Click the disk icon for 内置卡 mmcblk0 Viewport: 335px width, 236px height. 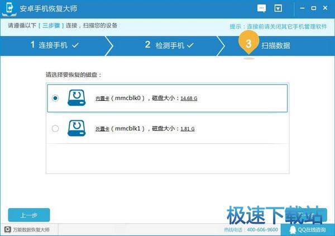coord(76,98)
